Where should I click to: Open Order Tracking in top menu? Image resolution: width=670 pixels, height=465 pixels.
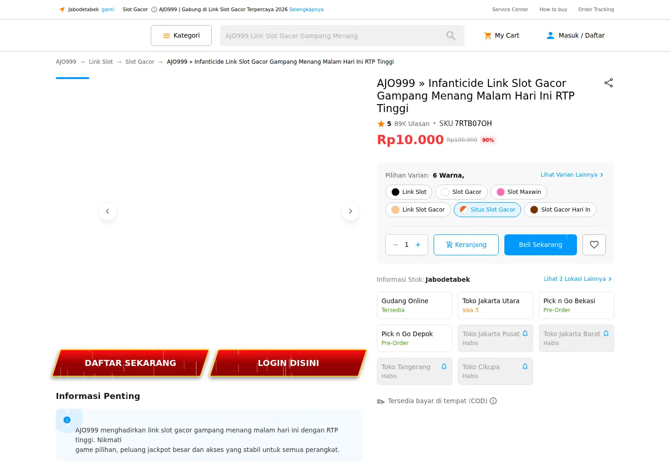(596, 9)
